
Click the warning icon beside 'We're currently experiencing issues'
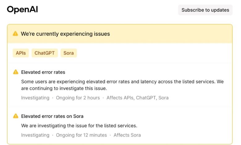(x=15, y=33)
